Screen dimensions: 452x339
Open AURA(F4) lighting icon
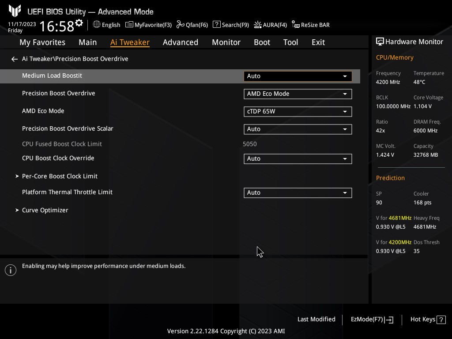click(x=258, y=25)
